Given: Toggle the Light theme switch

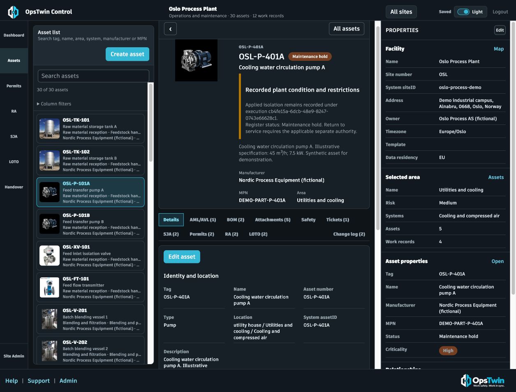Looking at the screenshot, I should pyautogui.click(x=463, y=12).
